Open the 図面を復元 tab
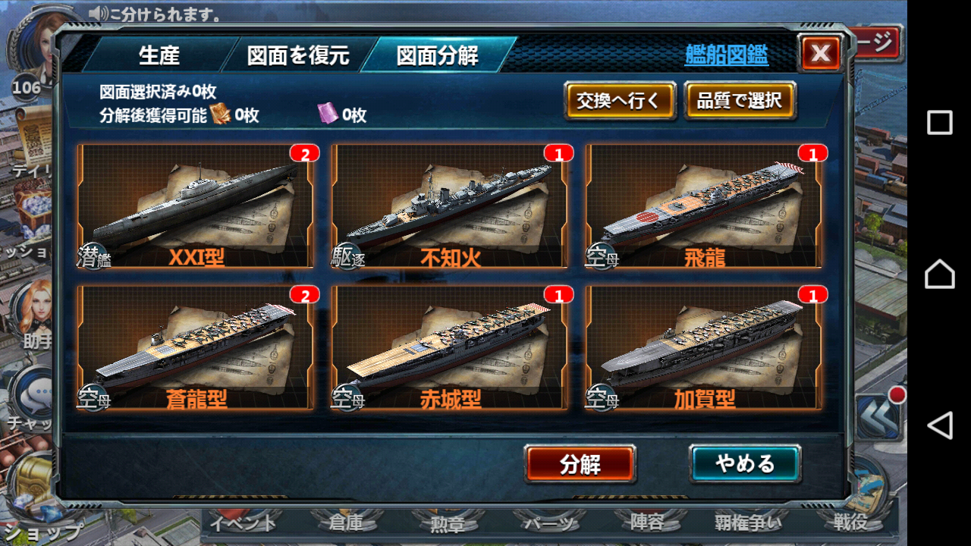The width and height of the screenshot is (971, 546). (x=297, y=55)
